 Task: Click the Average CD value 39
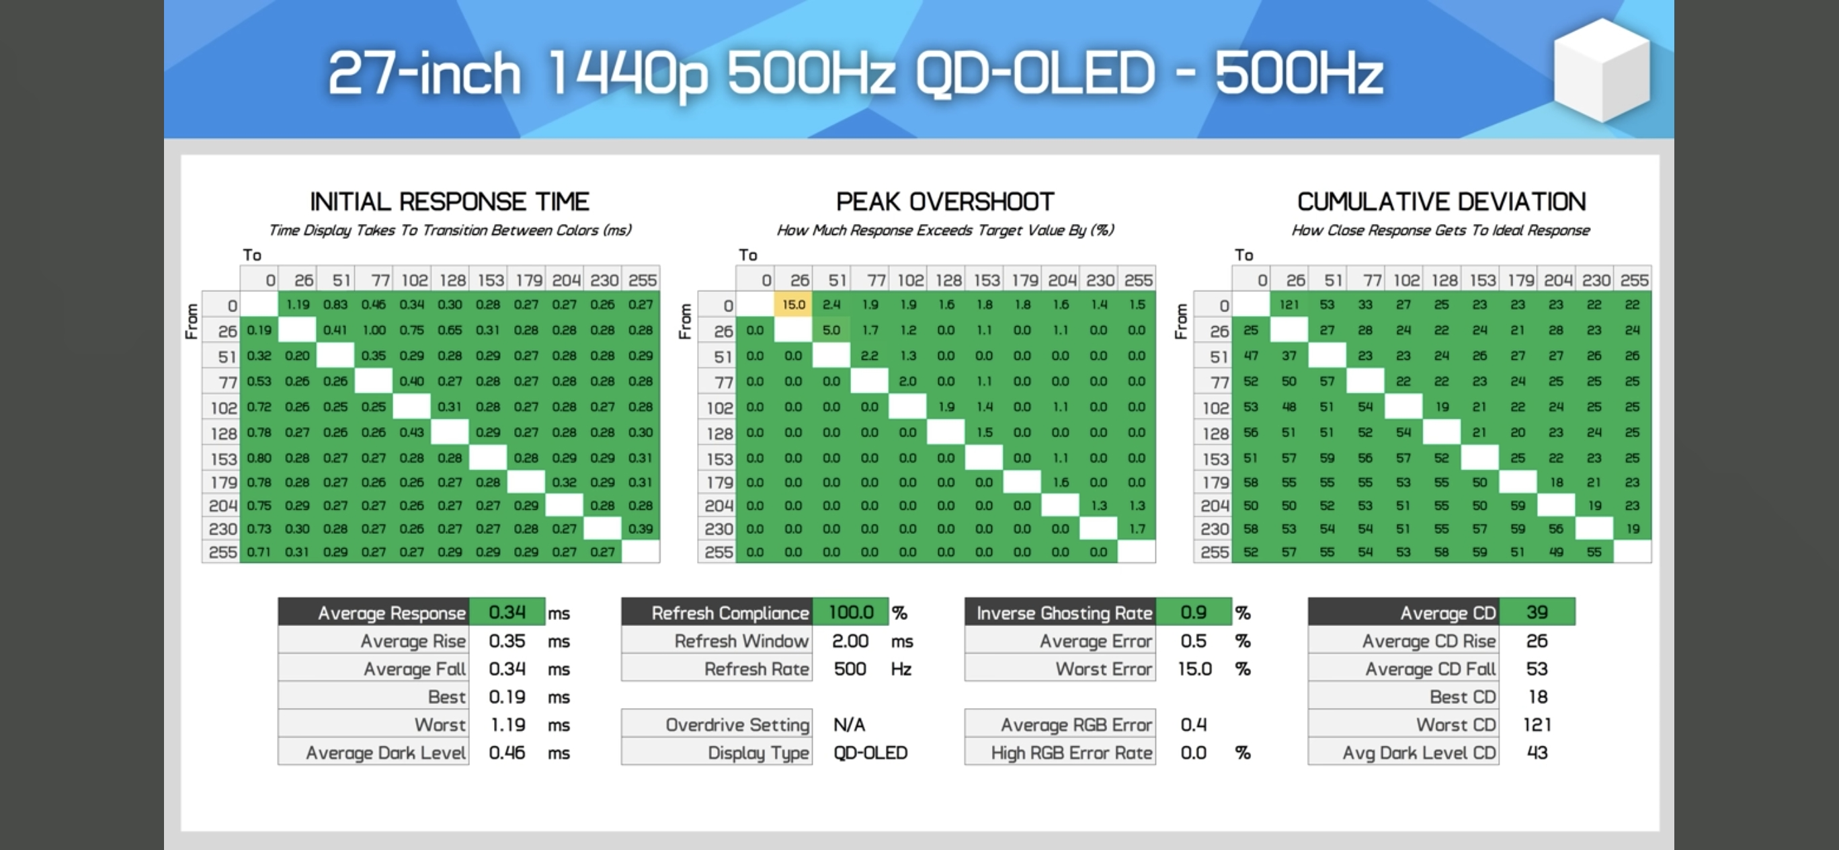point(1537,612)
